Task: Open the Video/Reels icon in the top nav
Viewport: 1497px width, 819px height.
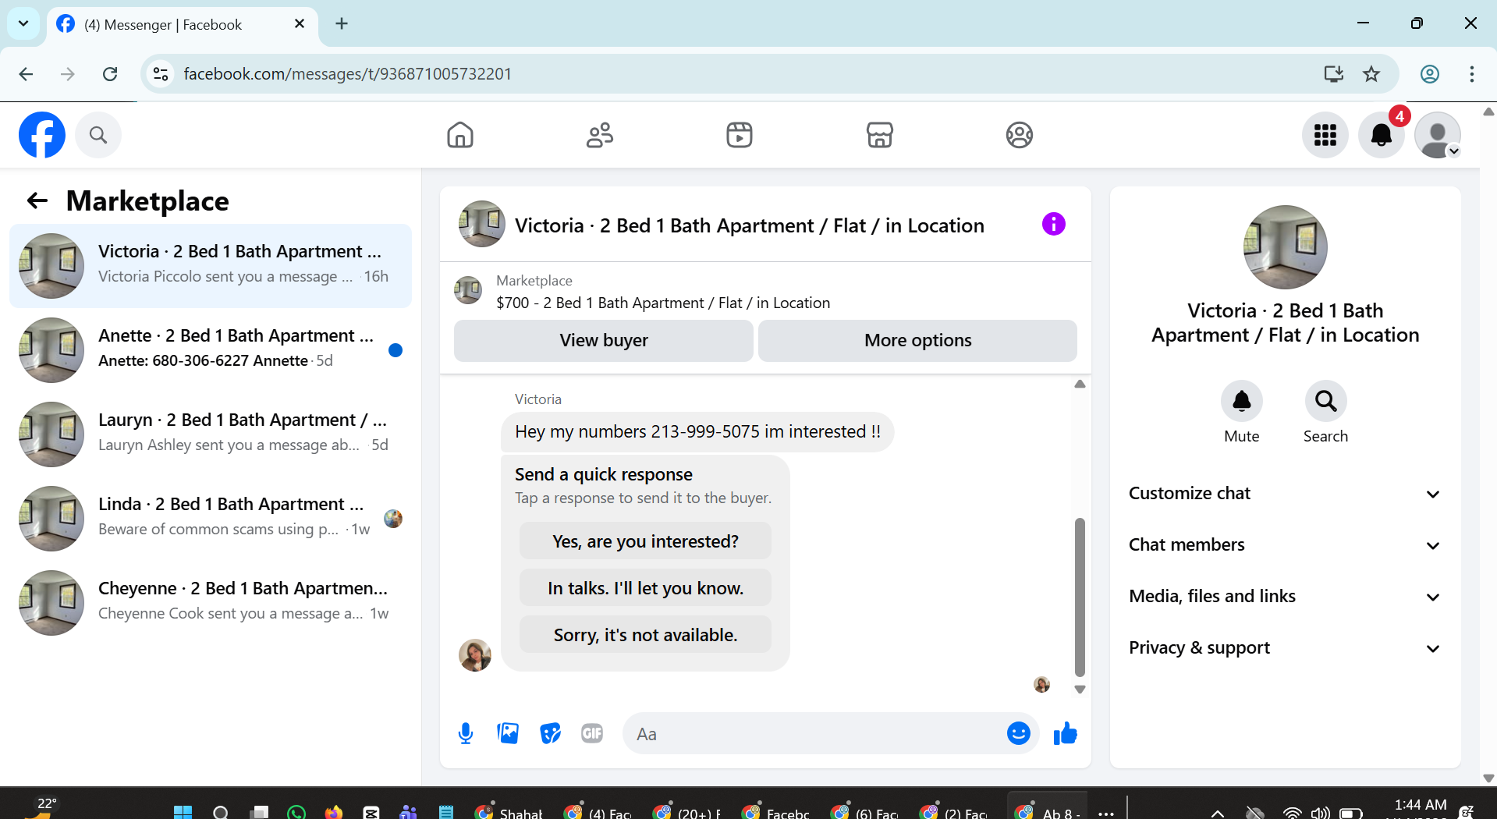Action: pyautogui.click(x=740, y=135)
